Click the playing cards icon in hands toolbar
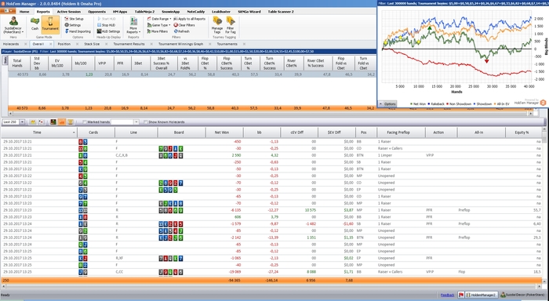This screenshot has width=549, height=301. tap(42, 121)
